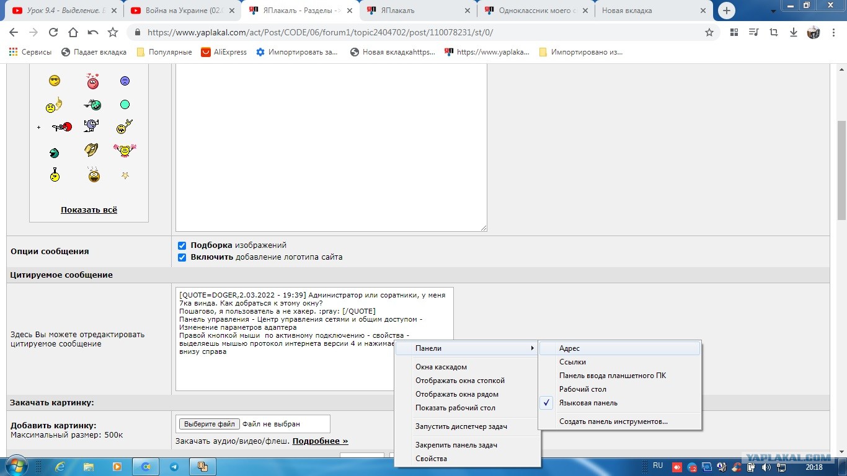This screenshot has width=847, height=476.
Task: Switch input language via RU indicator
Action: click(x=658, y=466)
